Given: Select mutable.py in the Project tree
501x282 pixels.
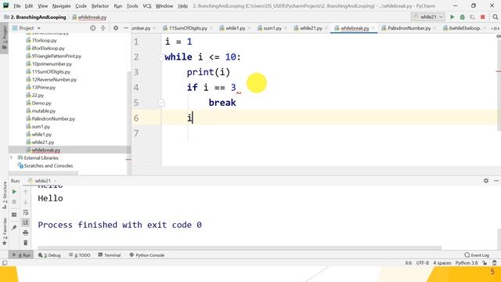Looking at the screenshot, I should point(41,111).
